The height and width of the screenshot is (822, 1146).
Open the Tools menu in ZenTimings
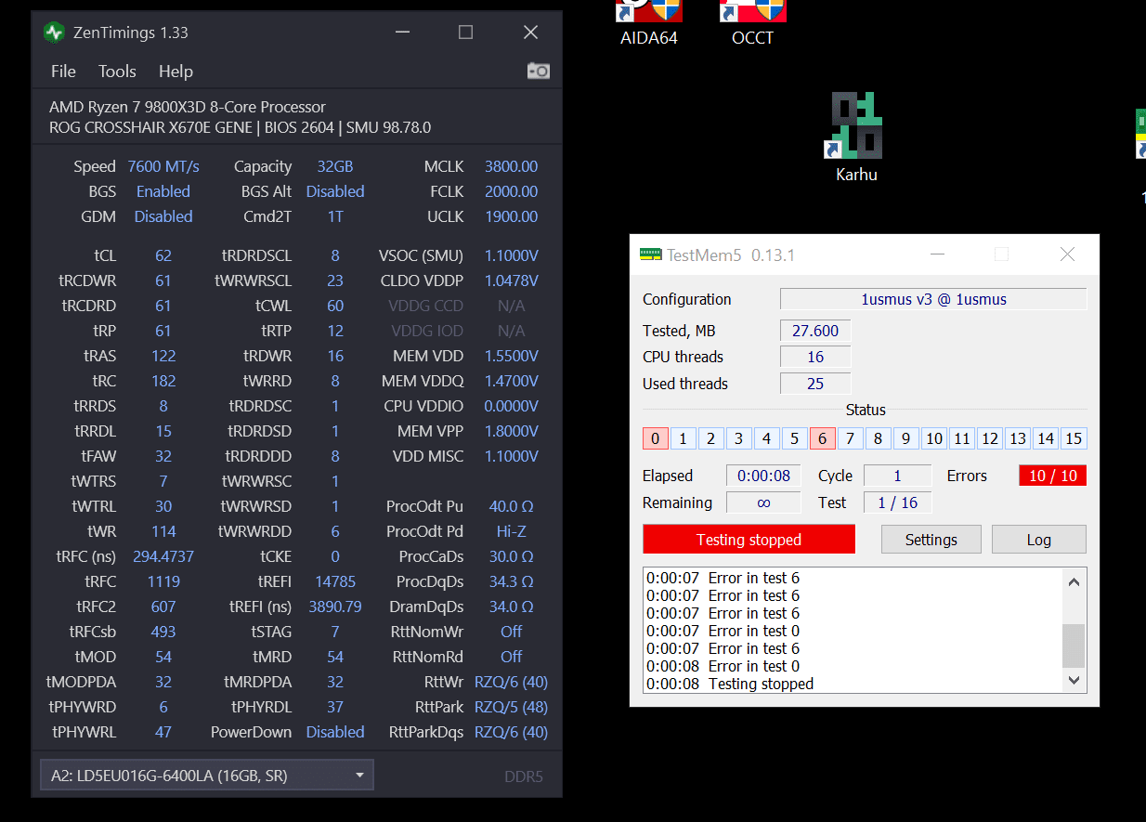pyautogui.click(x=117, y=72)
